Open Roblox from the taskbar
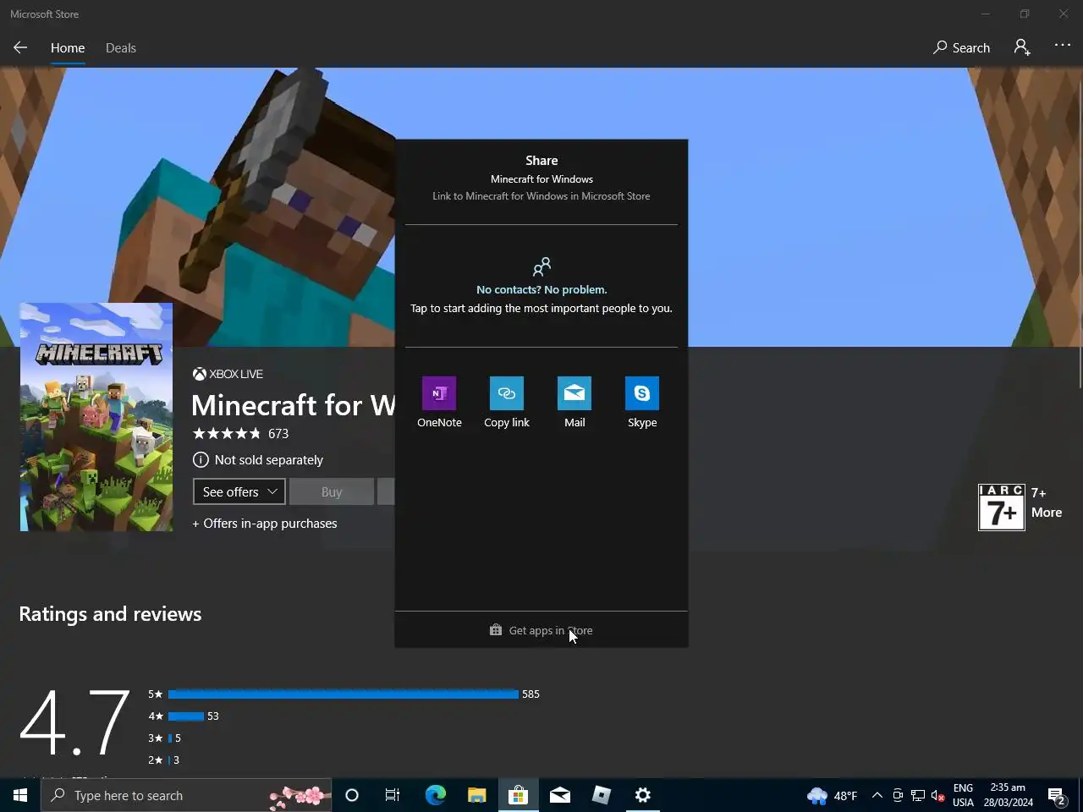The height and width of the screenshot is (812, 1083). click(x=601, y=795)
